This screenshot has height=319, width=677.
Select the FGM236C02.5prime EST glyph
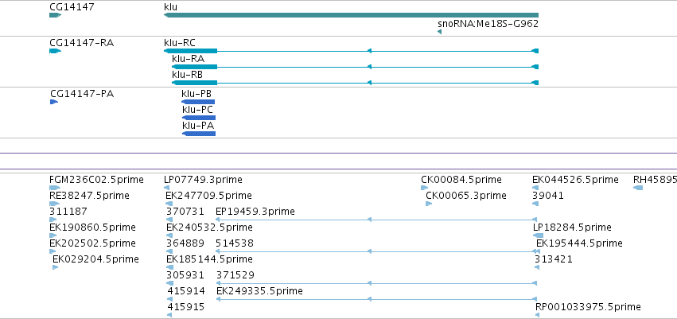click(55, 188)
